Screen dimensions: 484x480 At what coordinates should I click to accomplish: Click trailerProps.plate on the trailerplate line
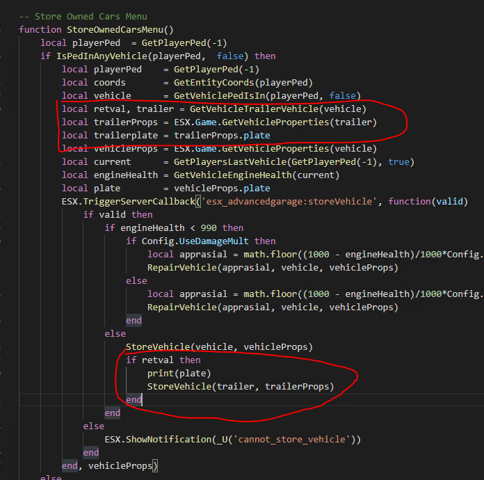click(222, 136)
